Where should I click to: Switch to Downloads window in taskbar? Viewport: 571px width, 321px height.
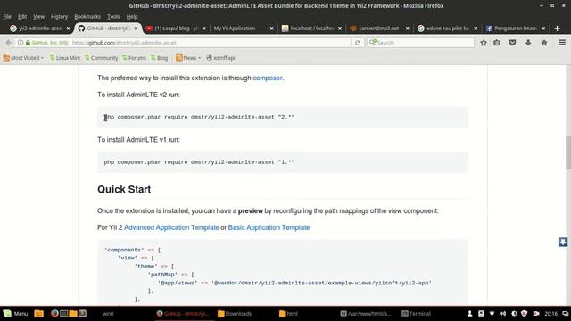tap(235, 313)
